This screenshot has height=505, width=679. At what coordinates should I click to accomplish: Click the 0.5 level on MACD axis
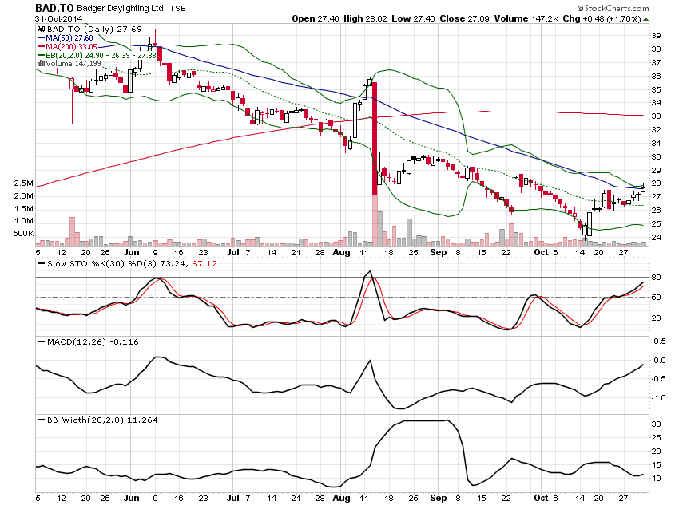(660, 341)
